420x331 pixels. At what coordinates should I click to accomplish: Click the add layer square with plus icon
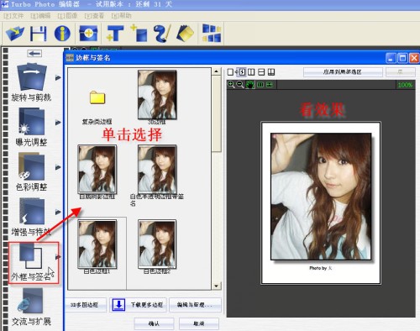point(139,33)
